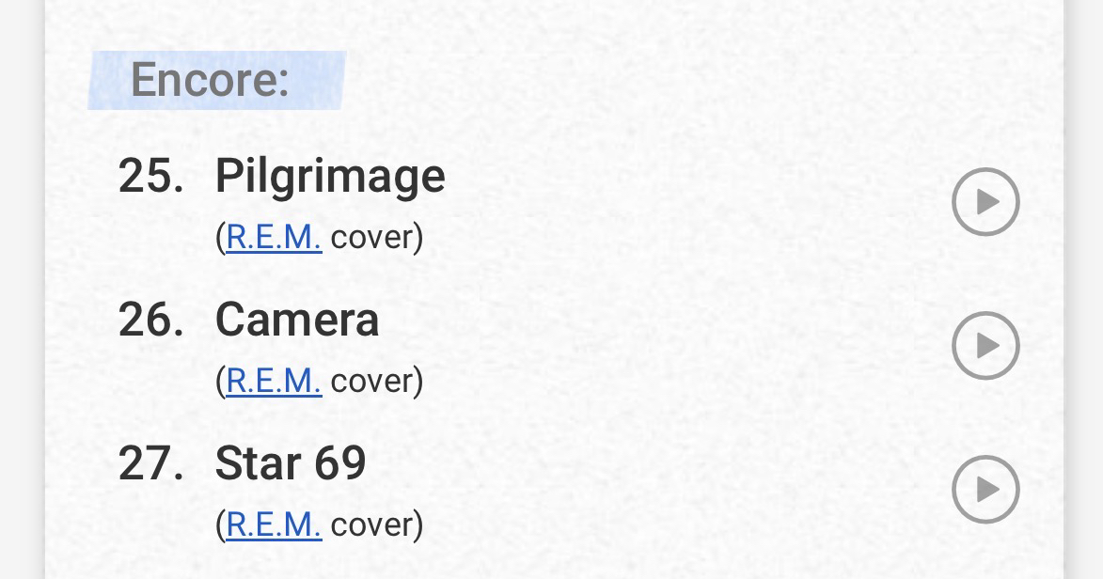This screenshot has height=579, width=1103.
Task: Click track number 27
Action: [150, 463]
